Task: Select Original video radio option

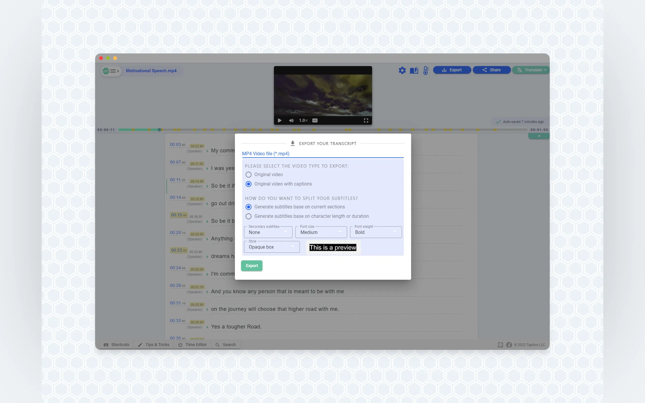Action: (248, 175)
